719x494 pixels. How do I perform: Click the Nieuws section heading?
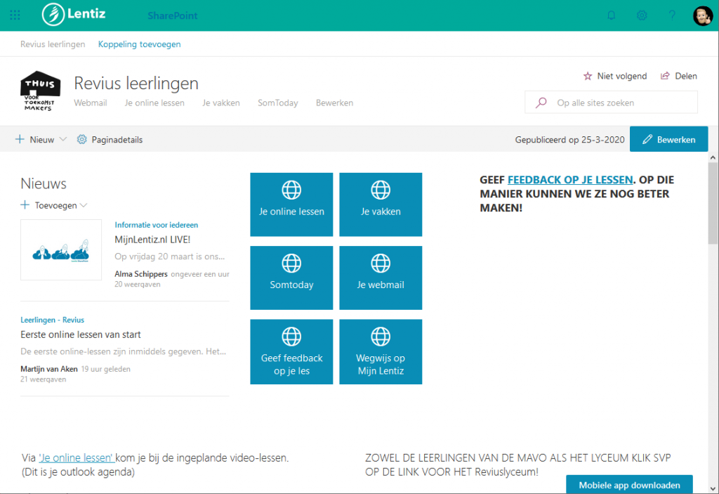pyautogui.click(x=44, y=183)
